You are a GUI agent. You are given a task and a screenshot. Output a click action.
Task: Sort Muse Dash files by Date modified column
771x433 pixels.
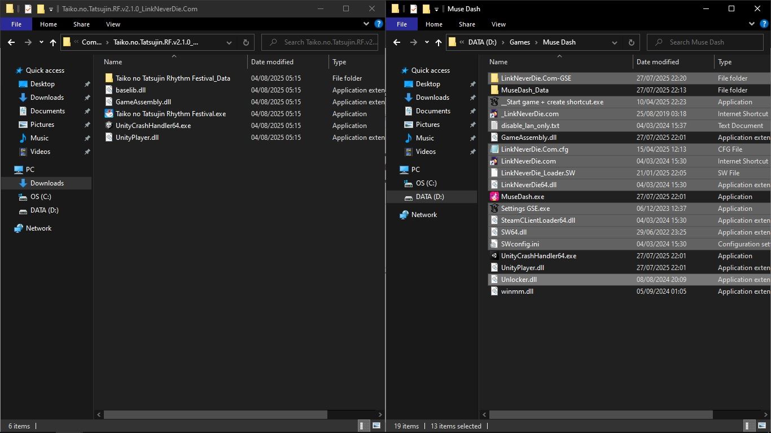click(657, 62)
